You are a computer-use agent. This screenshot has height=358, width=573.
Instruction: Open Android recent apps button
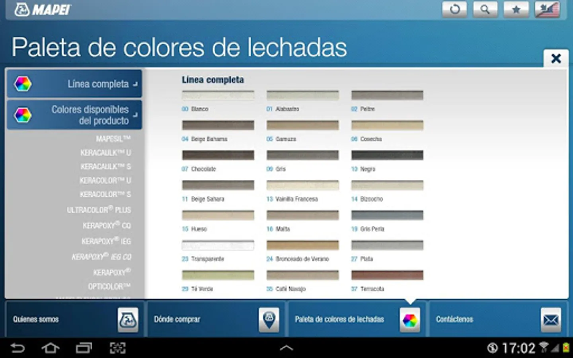point(84,348)
